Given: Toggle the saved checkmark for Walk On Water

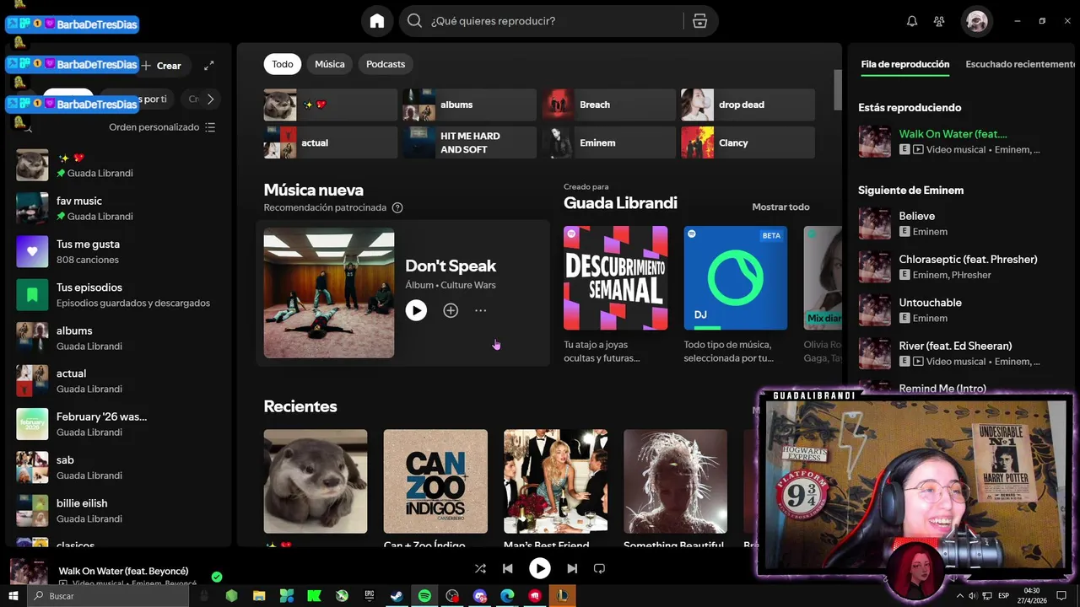Looking at the screenshot, I should [217, 577].
